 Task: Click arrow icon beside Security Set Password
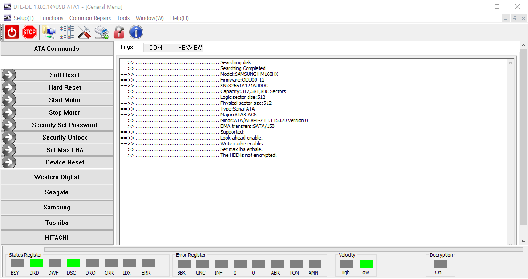tap(9, 125)
